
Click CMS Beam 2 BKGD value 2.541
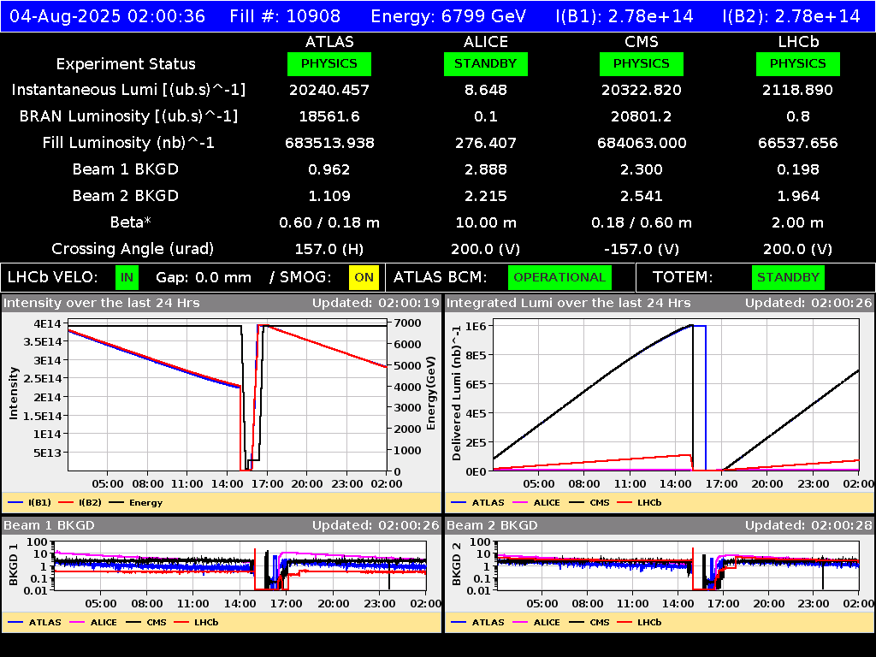(x=642, y=196)
